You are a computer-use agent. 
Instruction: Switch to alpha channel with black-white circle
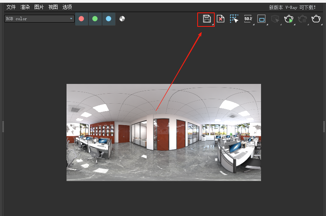tap(122, 19)
